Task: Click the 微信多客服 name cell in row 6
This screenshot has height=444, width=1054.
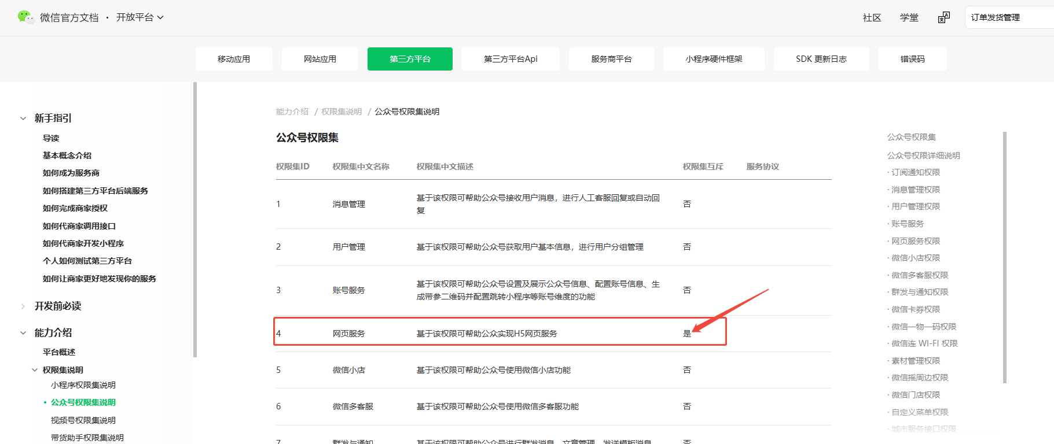Action: click(x=353, y=406)
